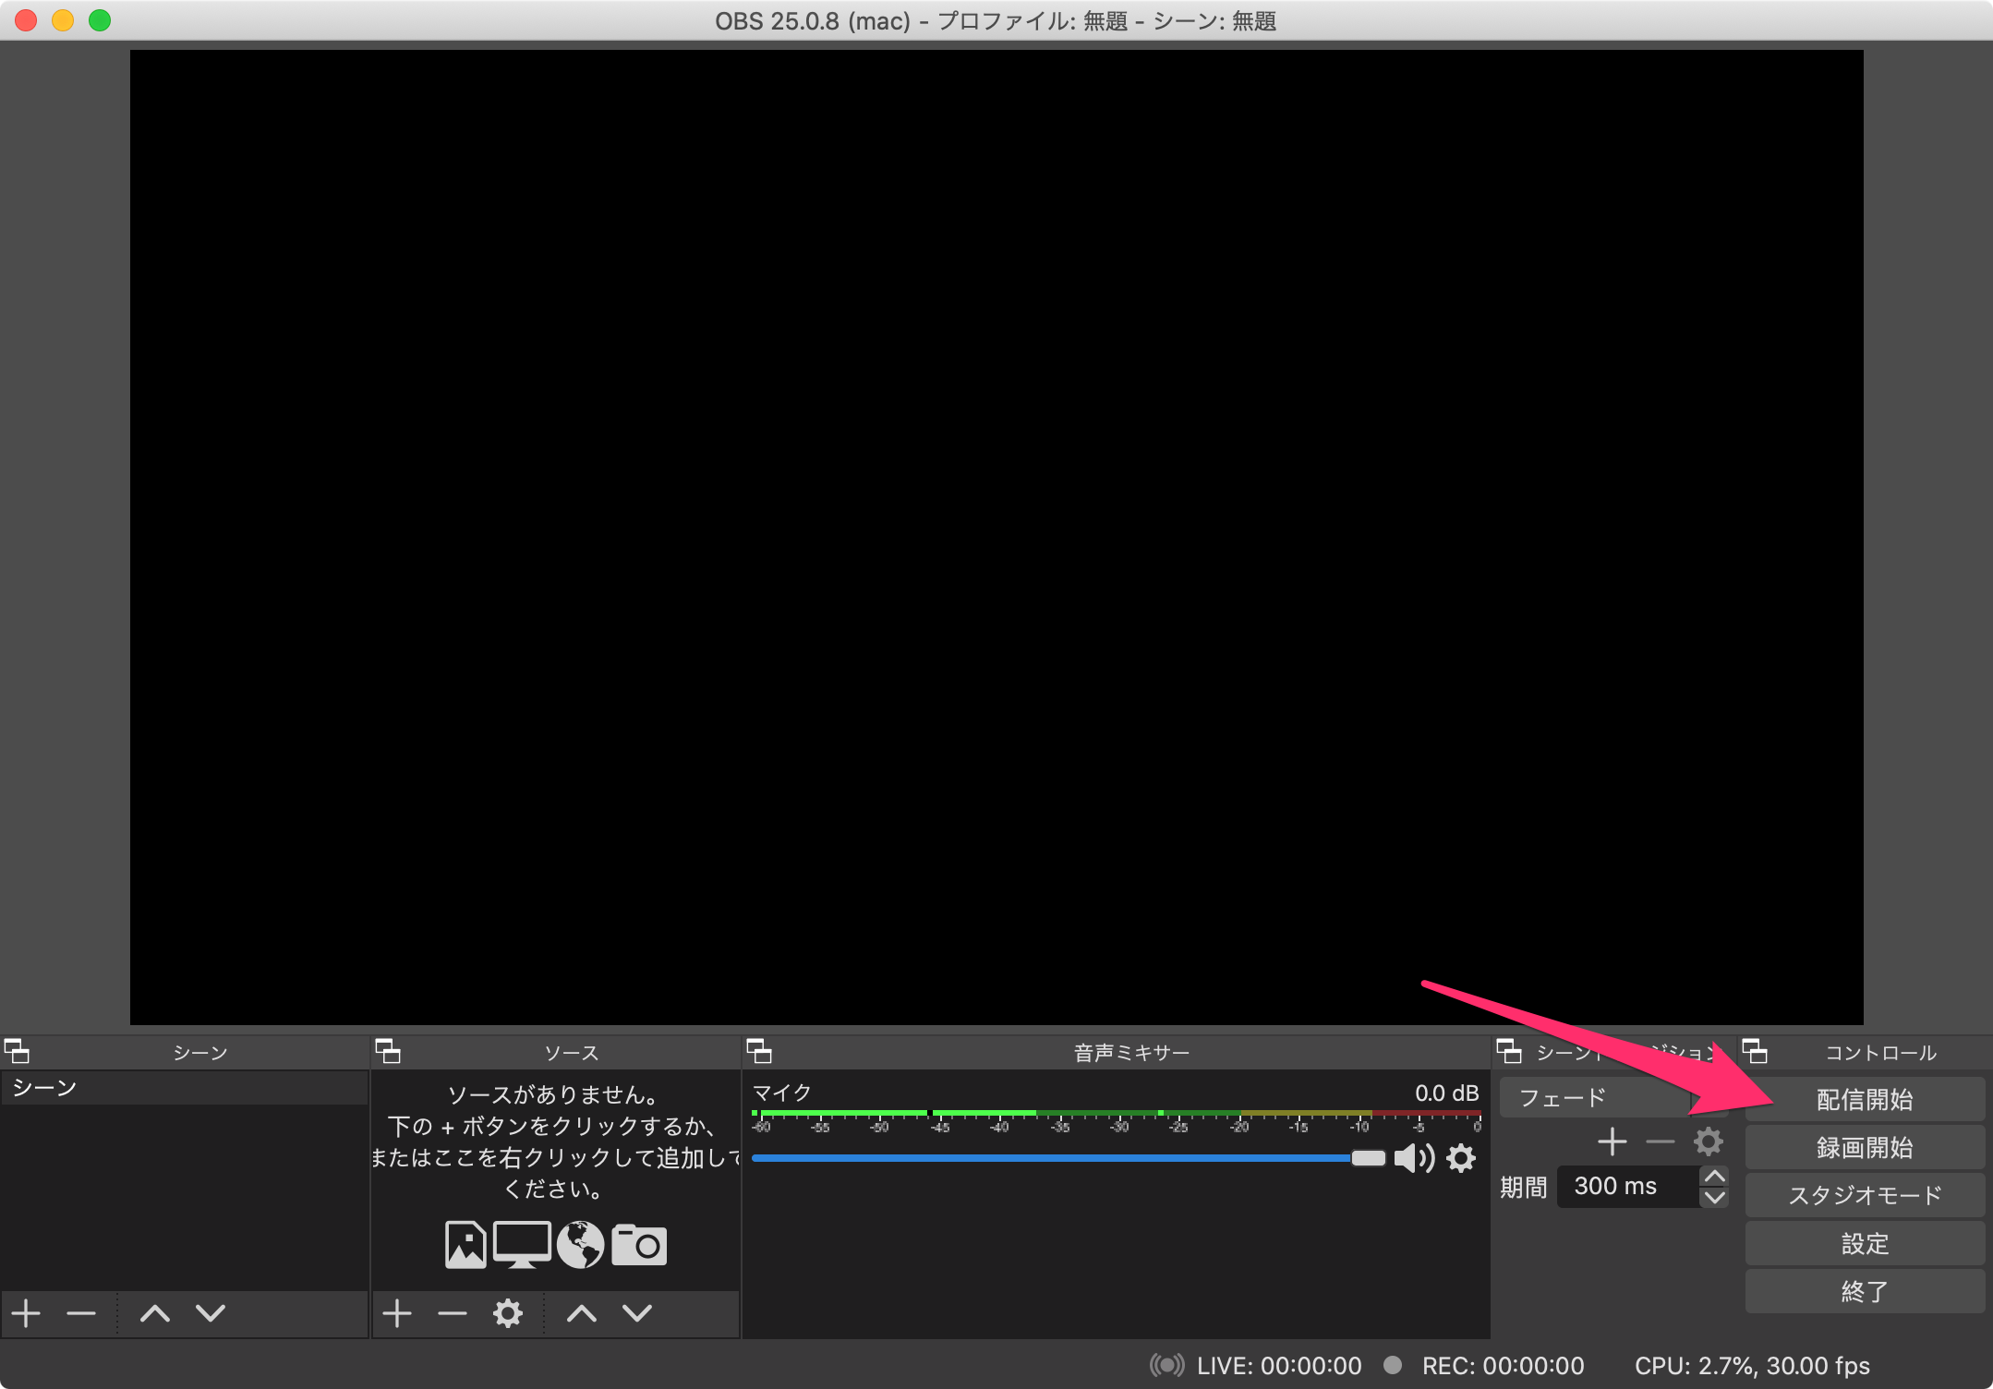
Task: Move source down with down arrow
Action: tap(637, 1312)
